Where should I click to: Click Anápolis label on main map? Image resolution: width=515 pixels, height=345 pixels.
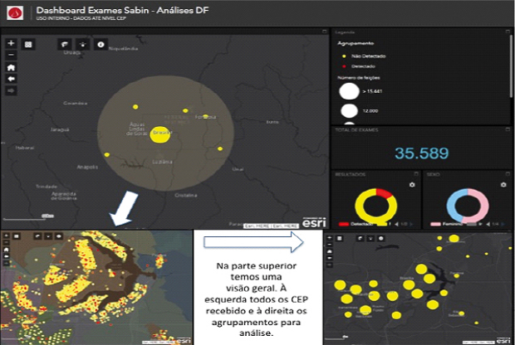click(x=87, y=167)
